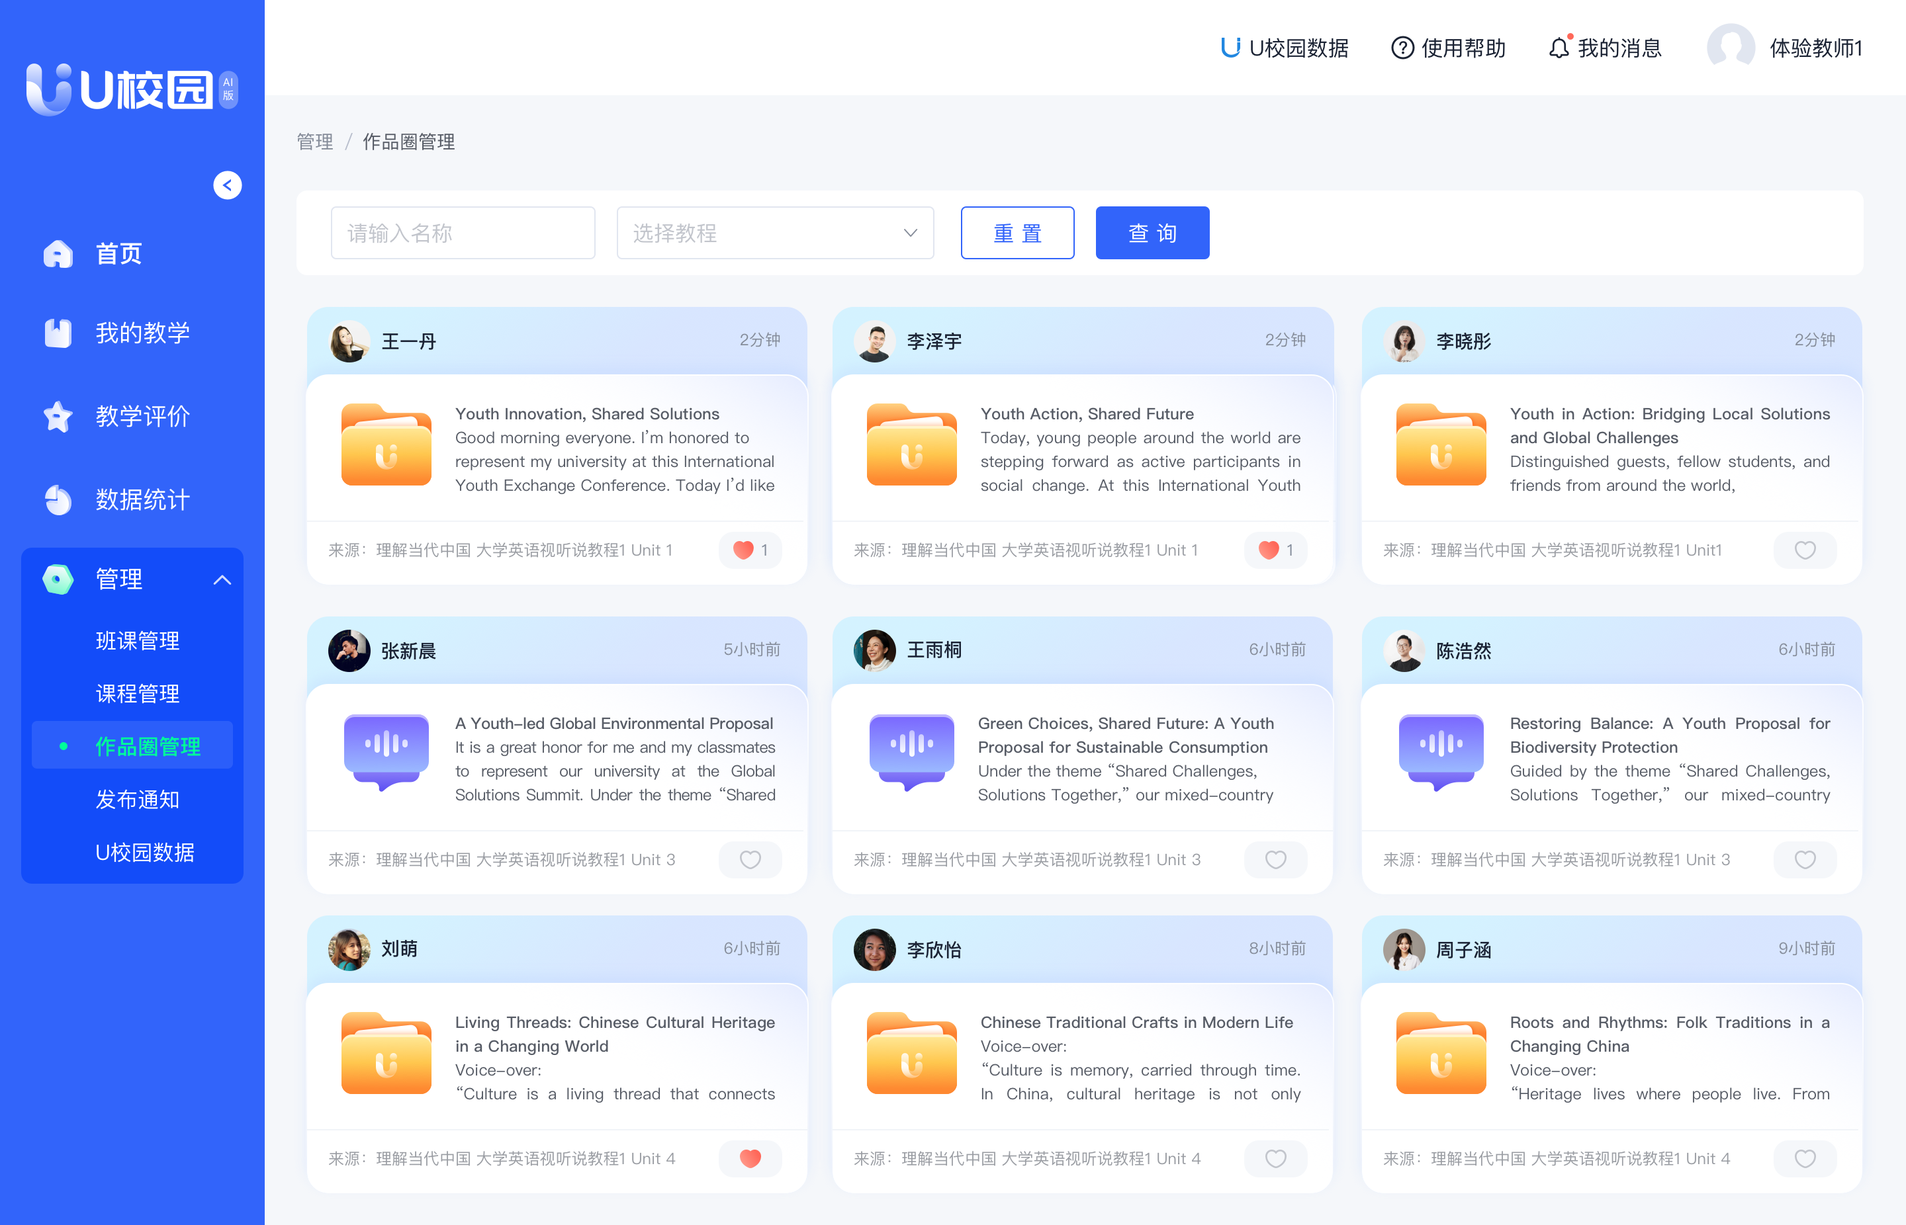Open the 我的消息 bell notification icon
This screenshot has width=1906, height=1225.
pyautogui.click(x=1559, y=48)
